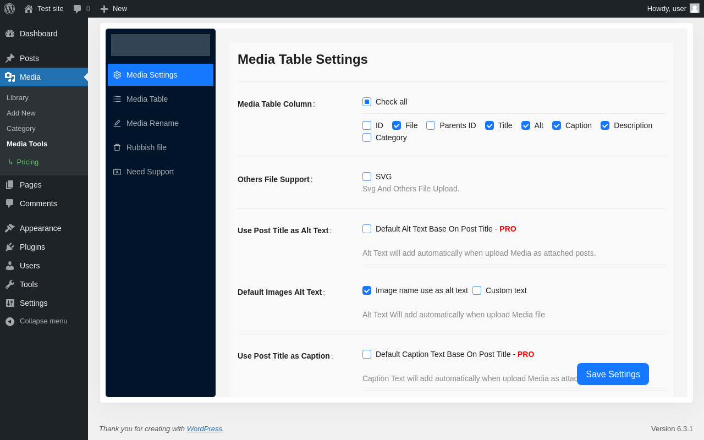
Task: Click the Rubbish file trash icon
Action: point(117,147)
